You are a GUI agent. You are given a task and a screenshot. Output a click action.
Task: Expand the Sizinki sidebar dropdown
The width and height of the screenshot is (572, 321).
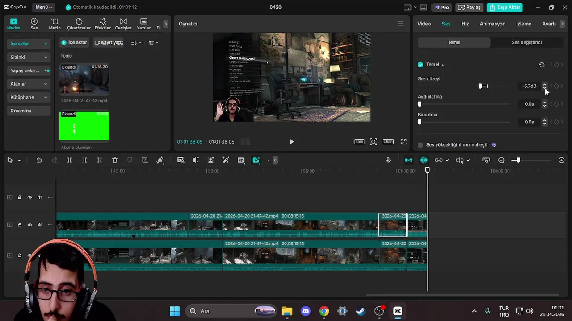[x=29, y=57]
